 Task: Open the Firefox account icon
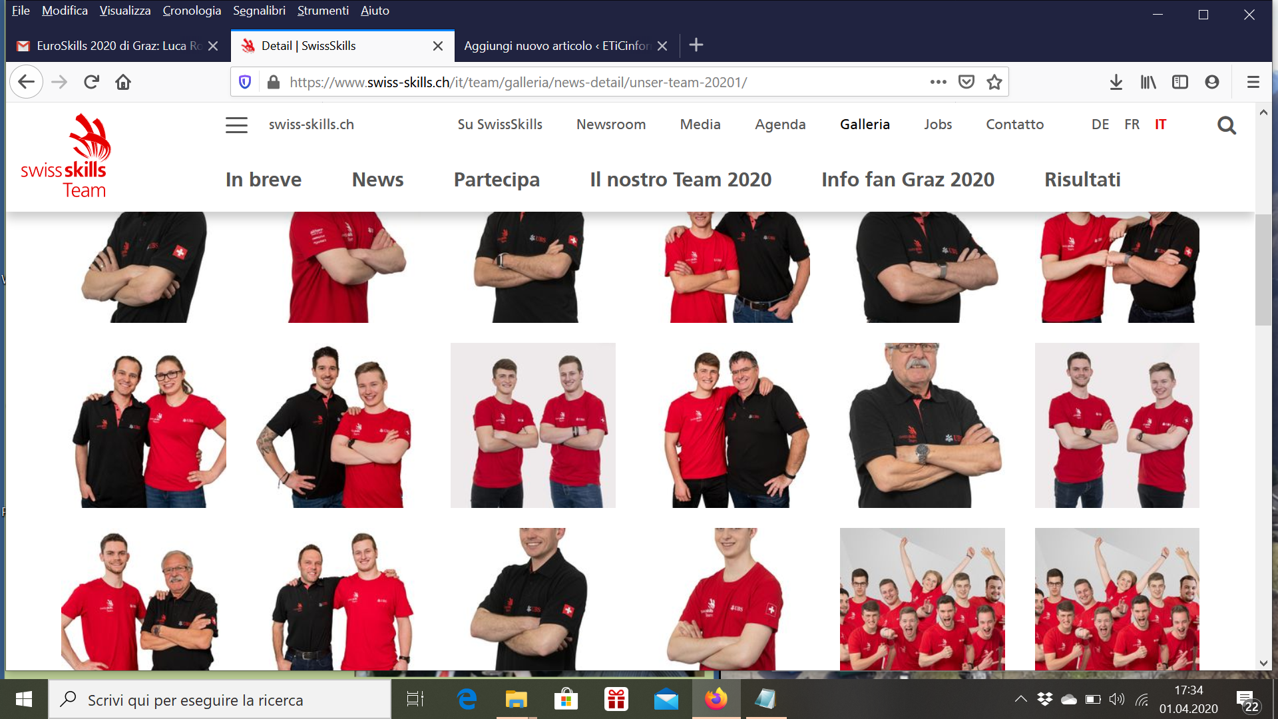pos(1212,82)
